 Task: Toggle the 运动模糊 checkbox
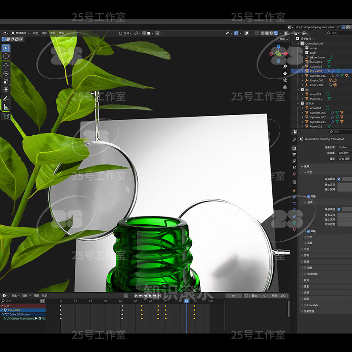(305, 274)
